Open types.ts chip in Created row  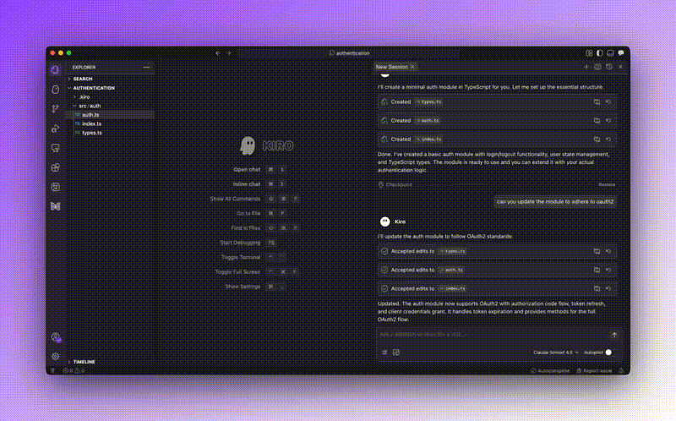coord(429,102)
